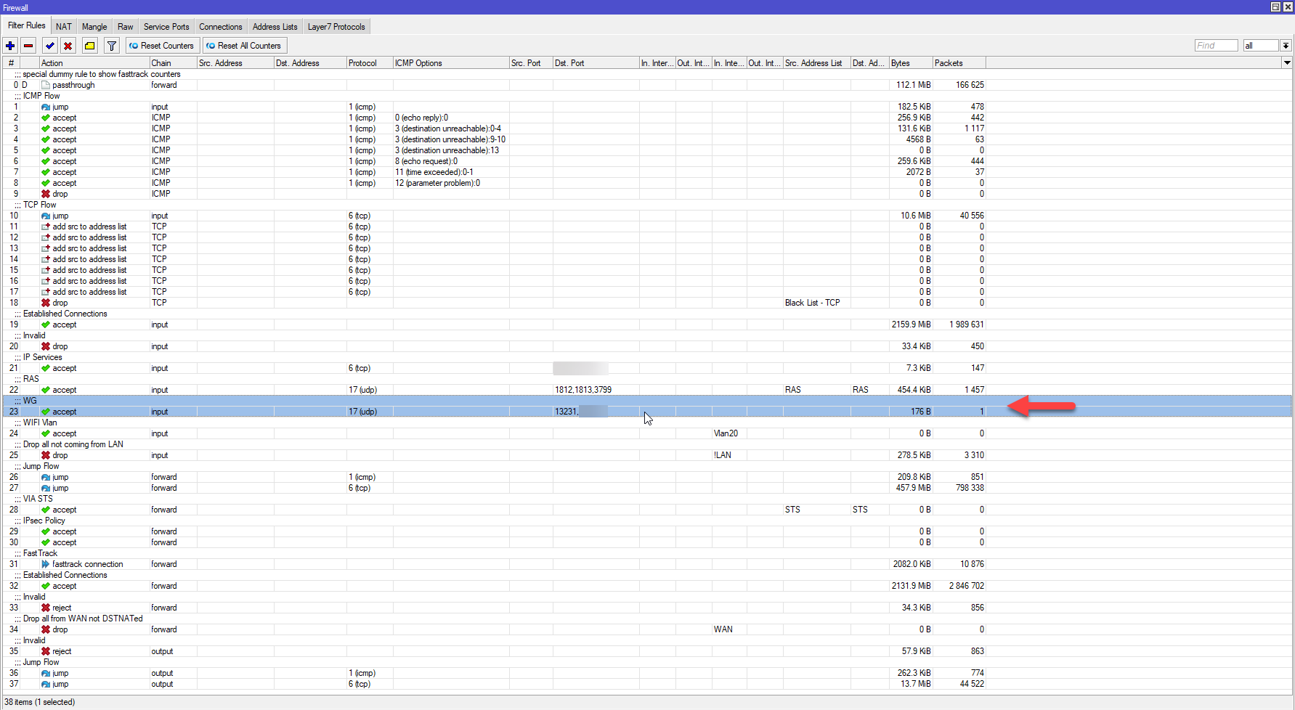Open the 'all' chain filter dropdown
The image size is (1295, 710).
(1286, 46)
